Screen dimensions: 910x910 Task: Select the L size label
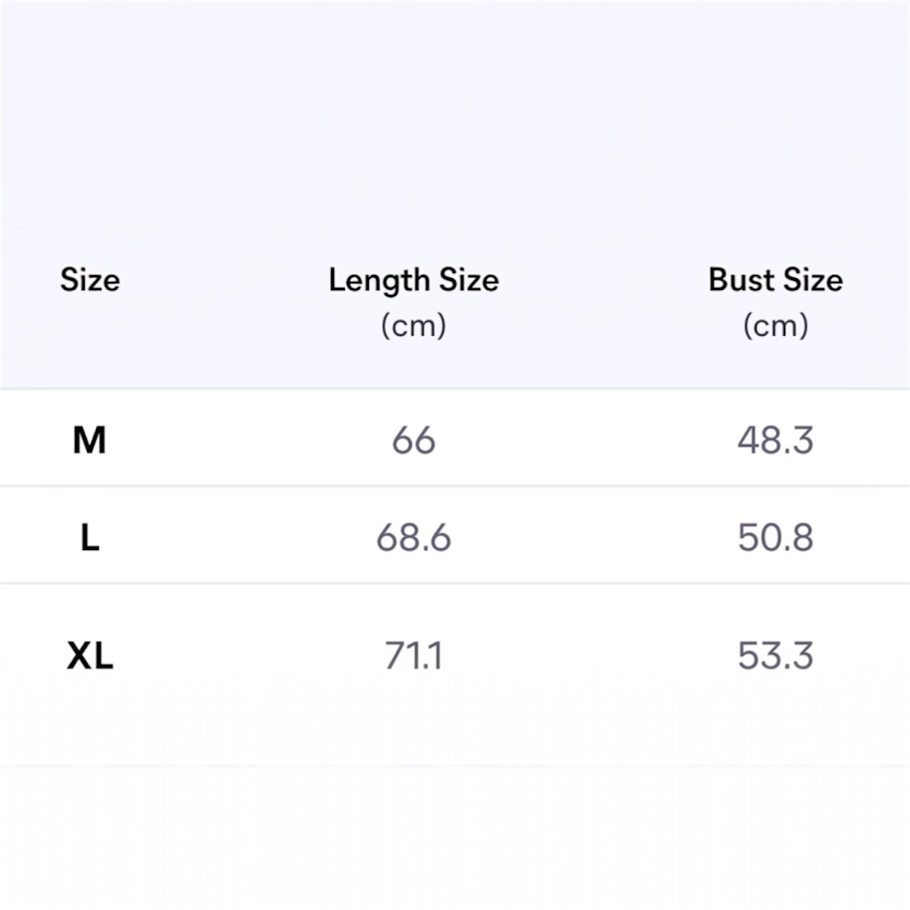tap(90, 538)
